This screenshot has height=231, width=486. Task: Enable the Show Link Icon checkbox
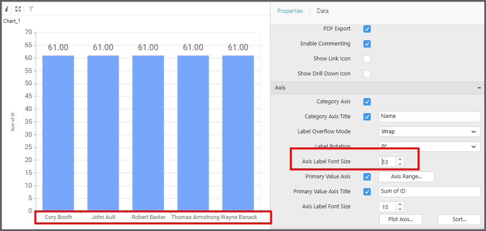pos(367,59)
